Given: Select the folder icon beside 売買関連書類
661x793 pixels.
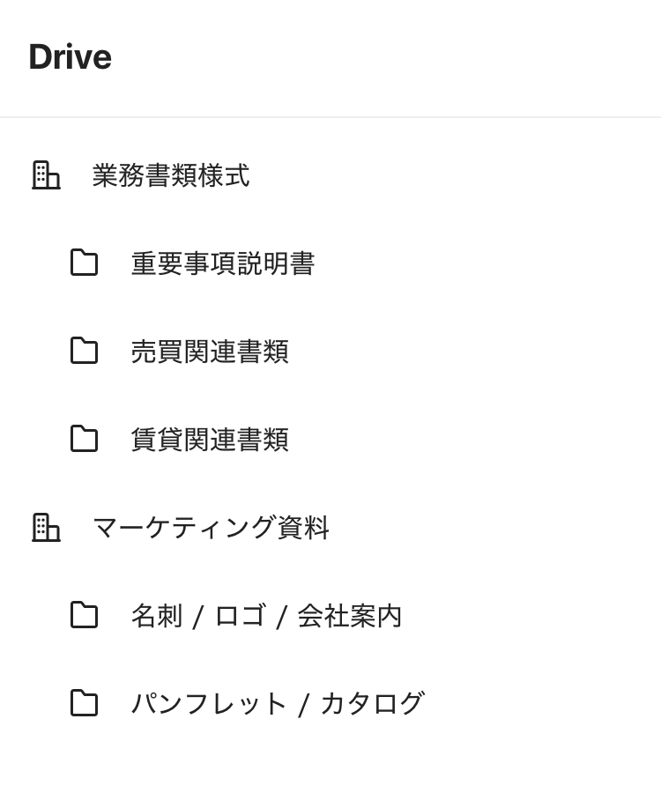Looking at the screenshot, I should click(84, 351).
